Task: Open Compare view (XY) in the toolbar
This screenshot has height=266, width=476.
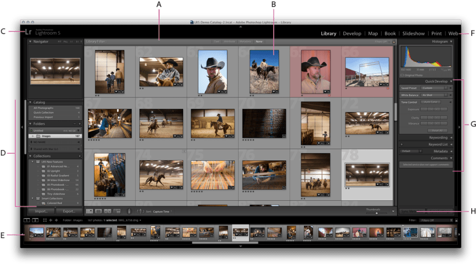Action: point(108,212)
